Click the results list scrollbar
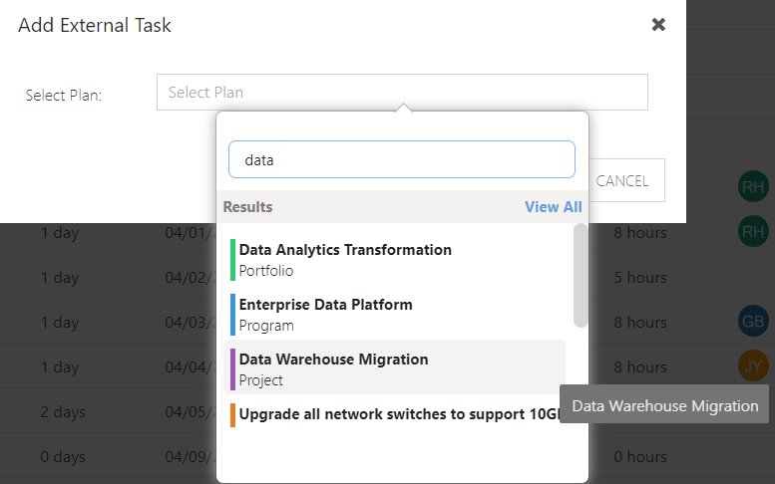The height and width of the screenshot is (484, 775). pyautogui.click(x=581, y=275)
